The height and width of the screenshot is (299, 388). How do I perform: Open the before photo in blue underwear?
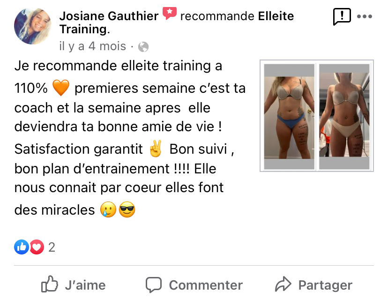click(x=289, y=117)
